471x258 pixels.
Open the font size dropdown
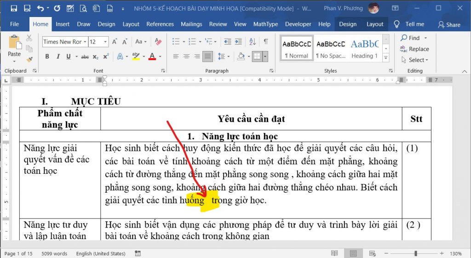(x=105, y=42)
